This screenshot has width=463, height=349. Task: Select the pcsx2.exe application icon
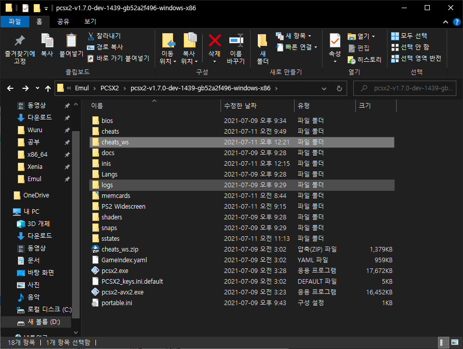tap(95, 270)
